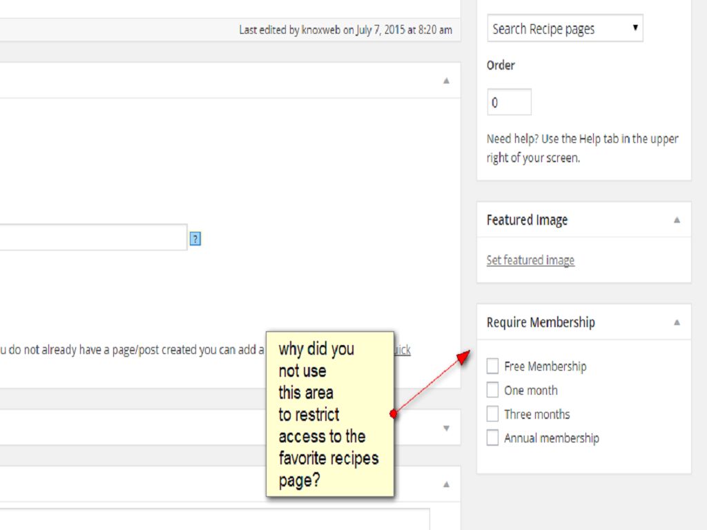Click the Set featured image link

coord(530,260)
